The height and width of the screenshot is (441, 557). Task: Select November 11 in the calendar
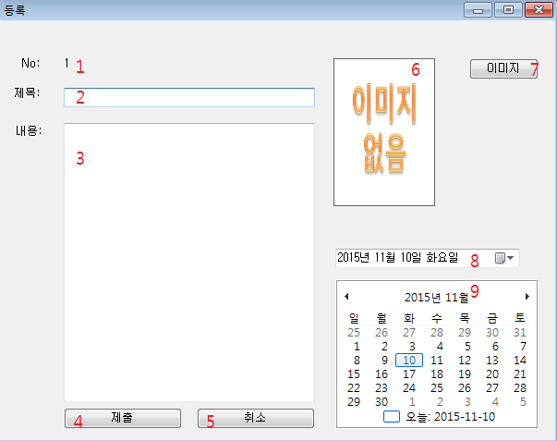pos(437,360)
